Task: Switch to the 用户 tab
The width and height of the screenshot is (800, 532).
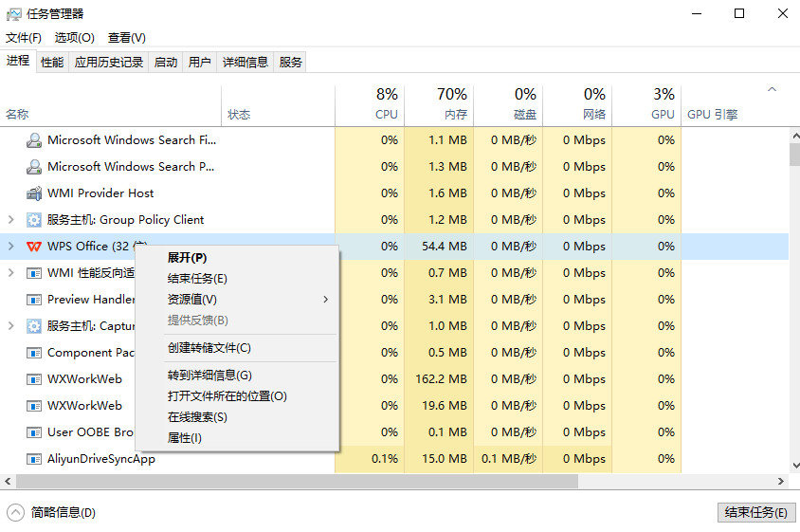Action: pos(199,63)
